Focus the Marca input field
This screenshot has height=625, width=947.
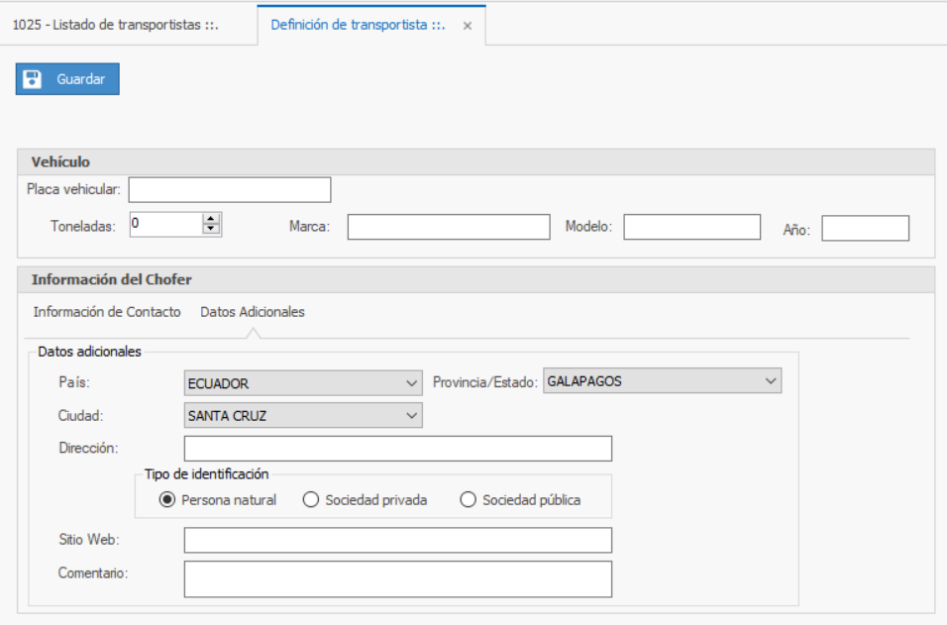coord(448,227)
